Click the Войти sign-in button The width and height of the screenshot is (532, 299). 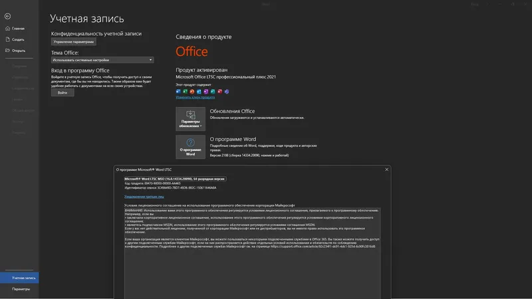(x=63, y=92)
